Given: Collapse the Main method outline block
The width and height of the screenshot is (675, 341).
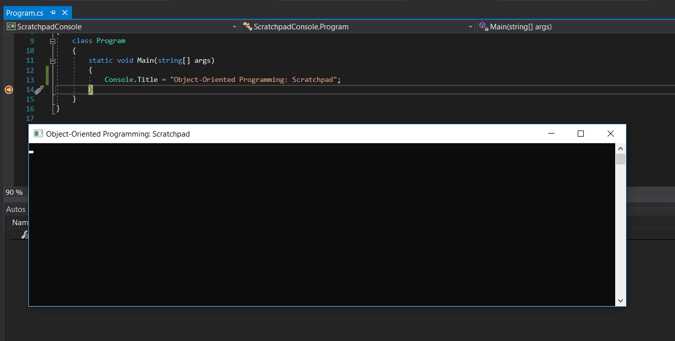Looking at the screenshot, I should point(53,61).
